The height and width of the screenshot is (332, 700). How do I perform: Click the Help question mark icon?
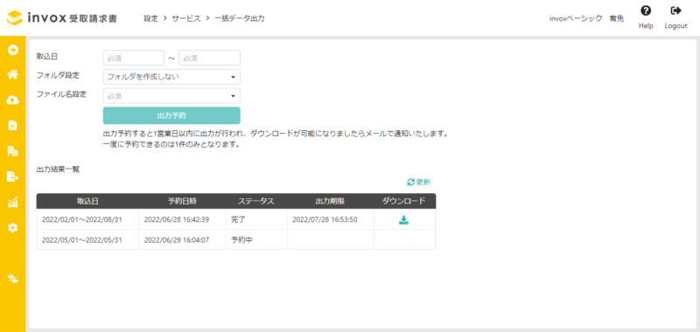[x=646, y=10]
